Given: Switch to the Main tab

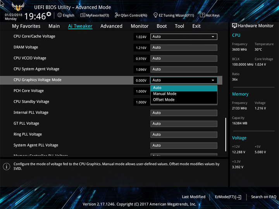Looking at the screenshot, I should coord(54,26).
